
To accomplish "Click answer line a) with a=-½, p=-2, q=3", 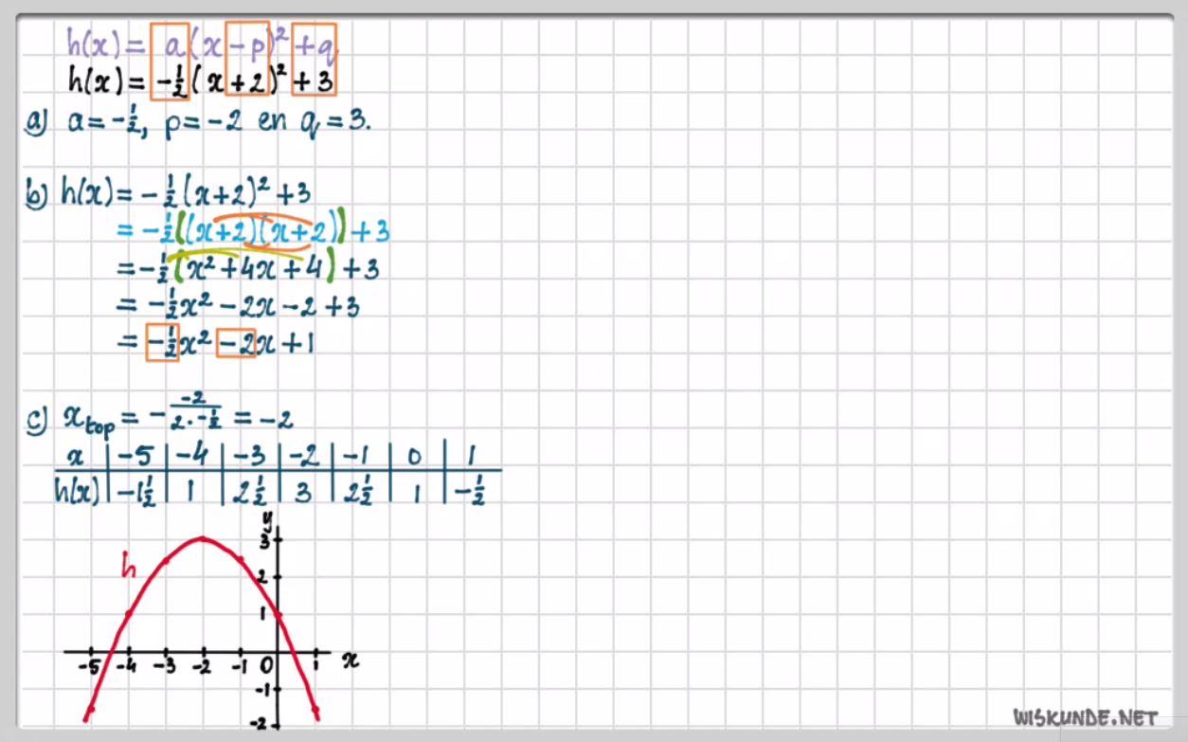I will click(199, 124).
